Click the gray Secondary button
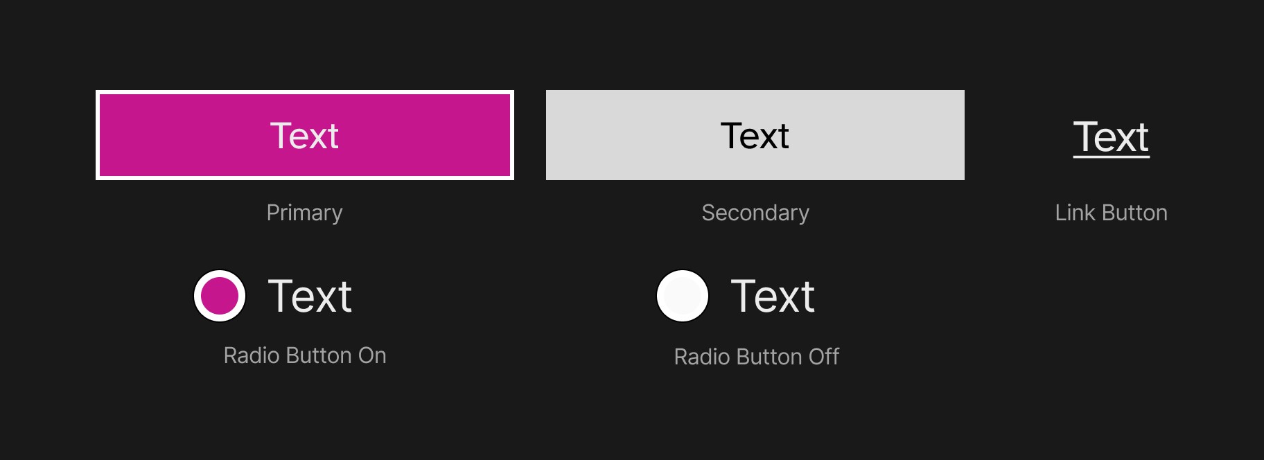1264x460 pixels. (755, 135)
